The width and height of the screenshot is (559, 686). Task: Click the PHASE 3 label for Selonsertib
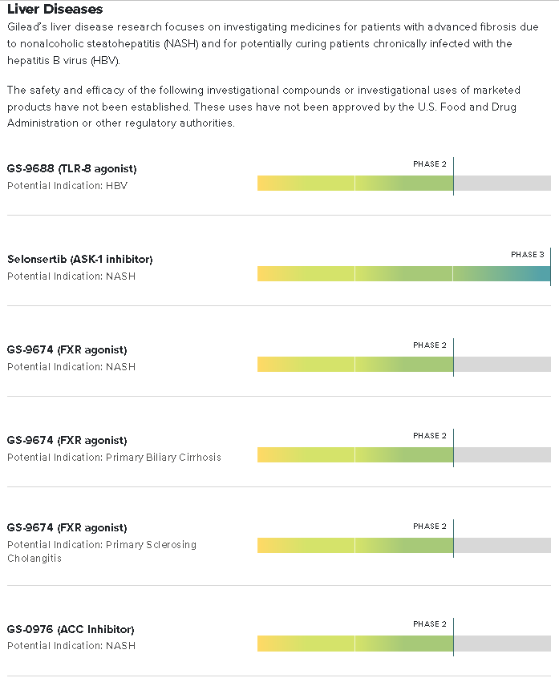[x=528, y=255]
